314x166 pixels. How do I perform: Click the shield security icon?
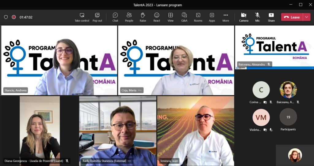(x=6, y=17)
